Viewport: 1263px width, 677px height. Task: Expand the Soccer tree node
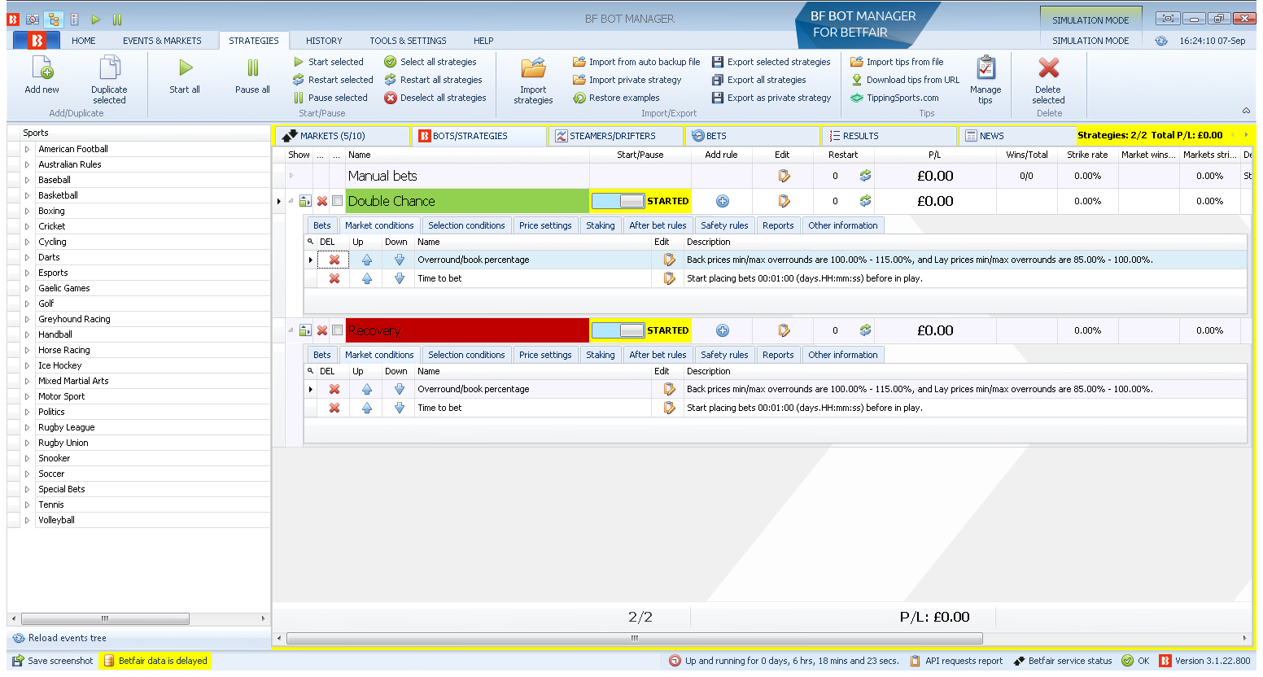pos(27,474)
